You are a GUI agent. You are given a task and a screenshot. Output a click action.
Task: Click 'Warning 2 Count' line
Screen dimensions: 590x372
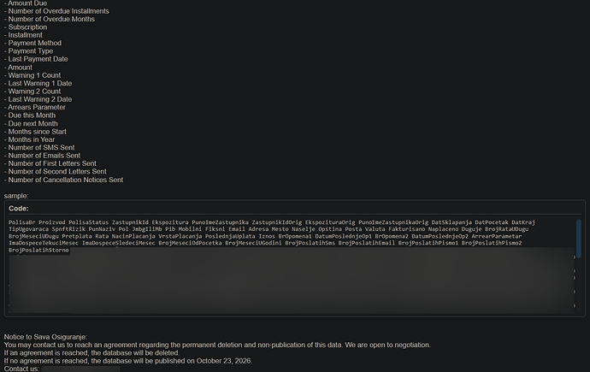point(32,92)
